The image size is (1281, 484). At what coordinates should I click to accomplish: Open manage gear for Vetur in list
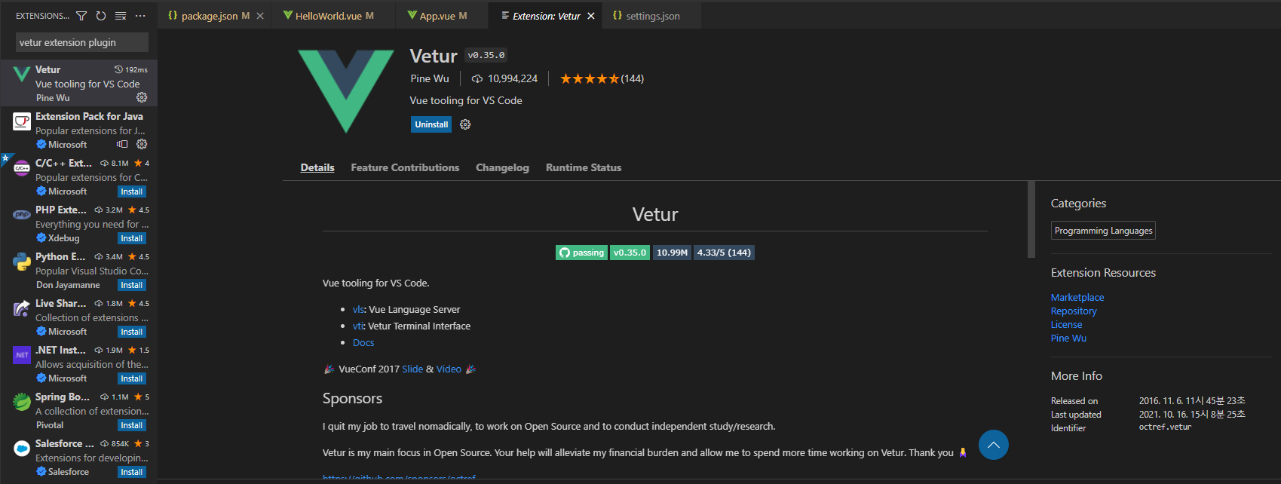click(142, 97)
